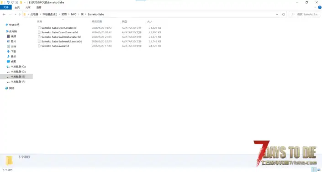Click the New Folder icon in title bar
Screen dimensions: 322x172
coord(21,2)
